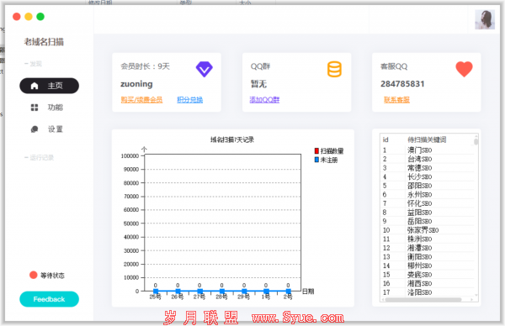Select the 湘潭SEO keyword row

427,248
